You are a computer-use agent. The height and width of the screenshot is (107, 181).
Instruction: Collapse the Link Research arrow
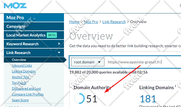(x=59, y=53)
